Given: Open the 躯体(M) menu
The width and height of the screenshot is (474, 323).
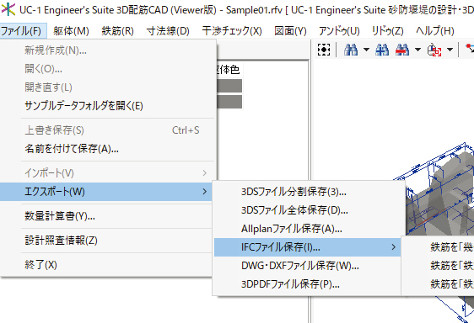Looking at the screenshot, I should click(72, 31).
